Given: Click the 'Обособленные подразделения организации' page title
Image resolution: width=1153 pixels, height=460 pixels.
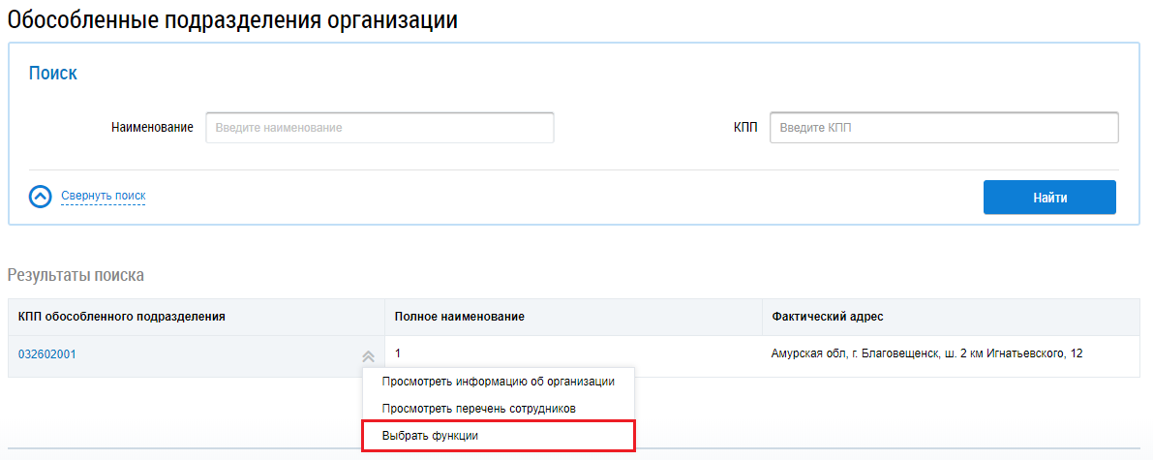Looking at the screenshot, I should [232, 19].
